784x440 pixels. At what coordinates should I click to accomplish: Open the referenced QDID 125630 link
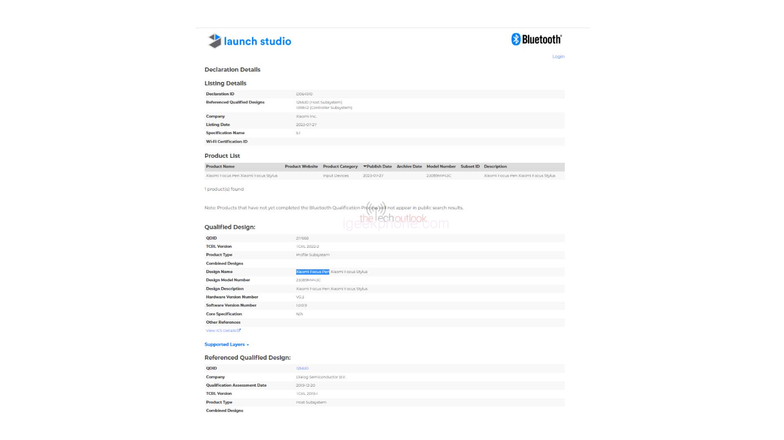coord(302,368)
